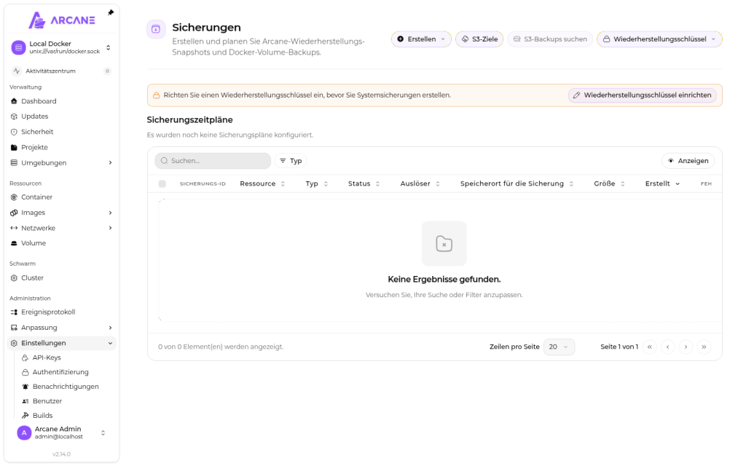Click the Builds hammer icon

25,416
